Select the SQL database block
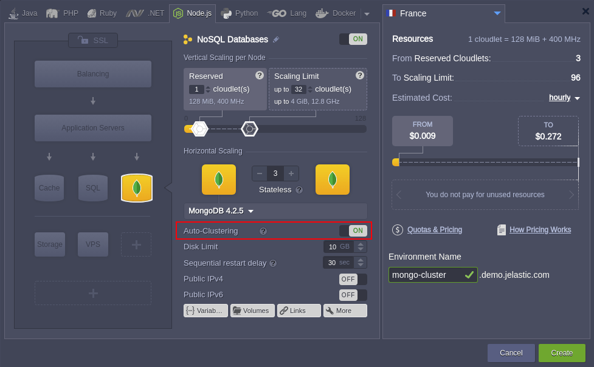 pos(93,188)
